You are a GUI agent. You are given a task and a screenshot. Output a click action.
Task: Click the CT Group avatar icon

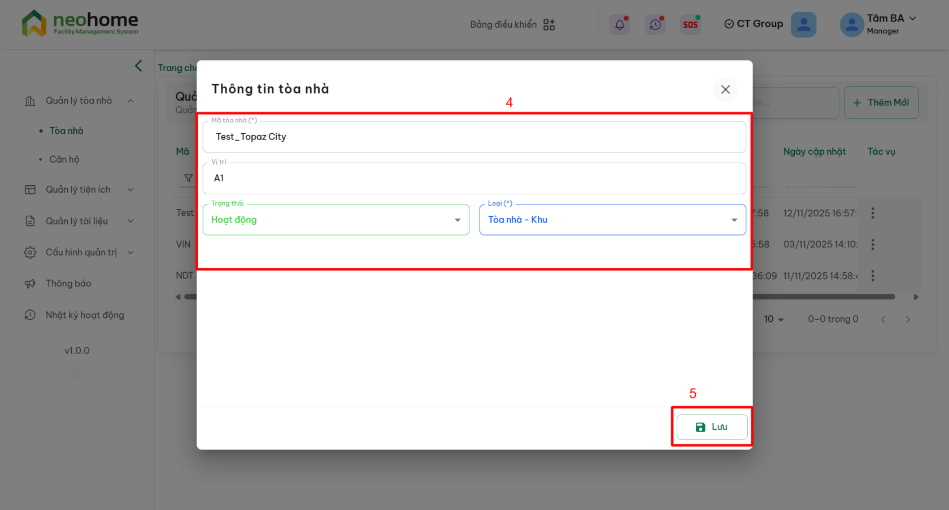(x=803, y=24)
